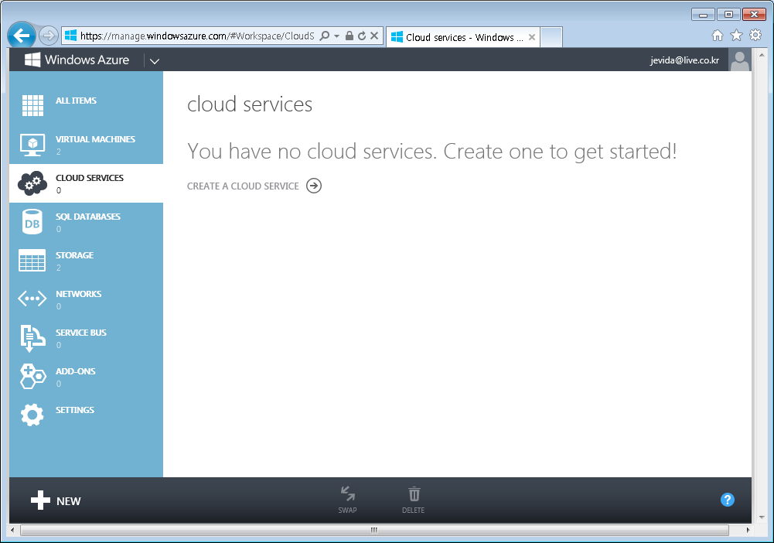
Task: Open the address bar autocomplete dropdown arrow
Action: click(x=336, y=36)
